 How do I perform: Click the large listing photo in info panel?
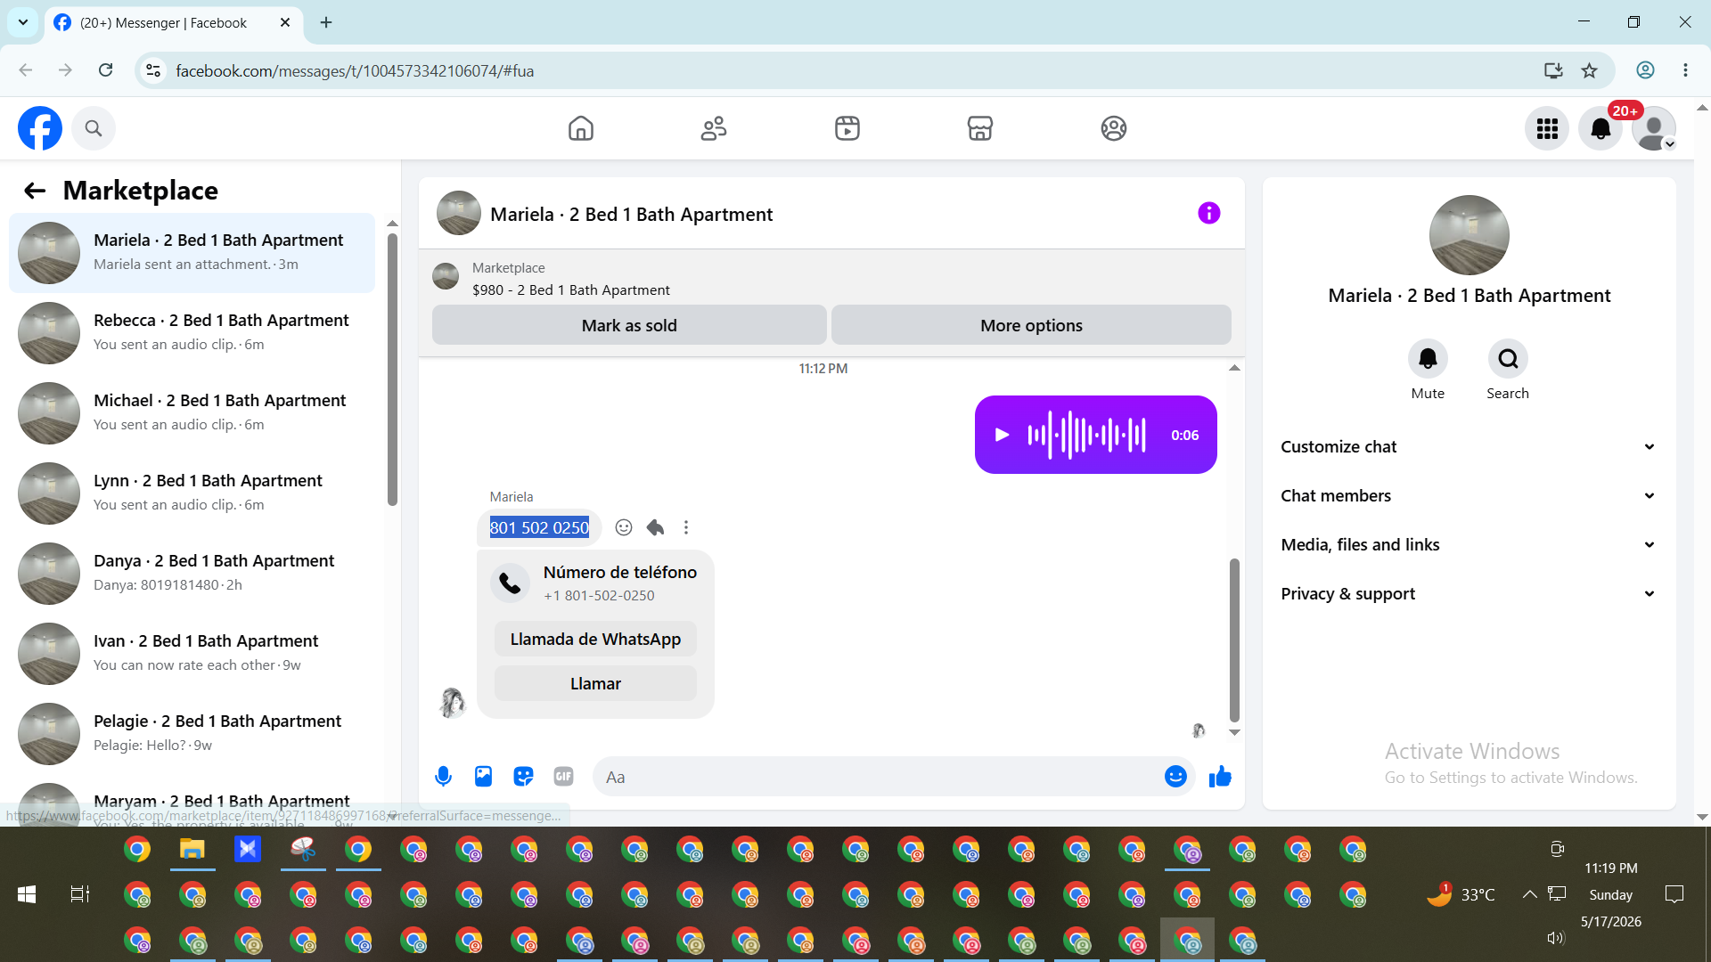pyautogui.click(x=1469, y=235)
